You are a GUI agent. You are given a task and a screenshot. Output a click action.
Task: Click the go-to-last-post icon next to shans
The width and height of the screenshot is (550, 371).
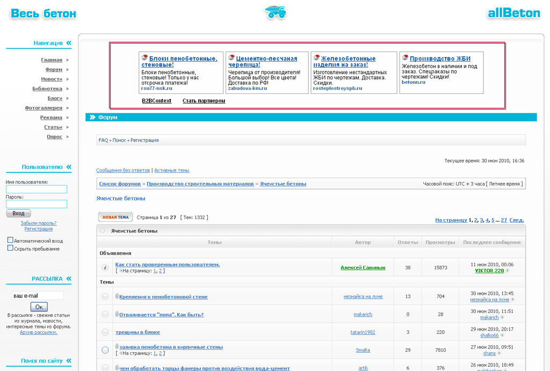[500, 353]
